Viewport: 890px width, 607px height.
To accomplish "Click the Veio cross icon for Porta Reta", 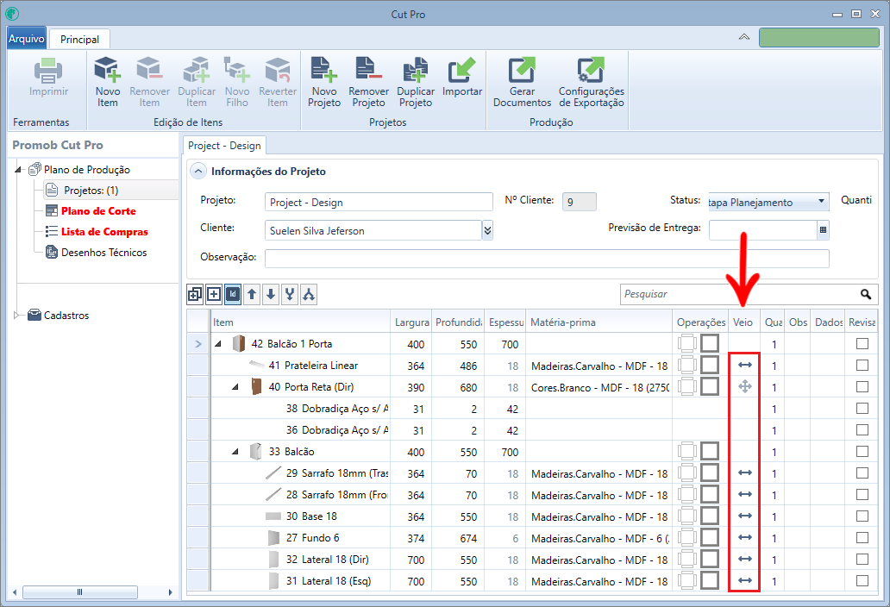I will coord(745,387).
